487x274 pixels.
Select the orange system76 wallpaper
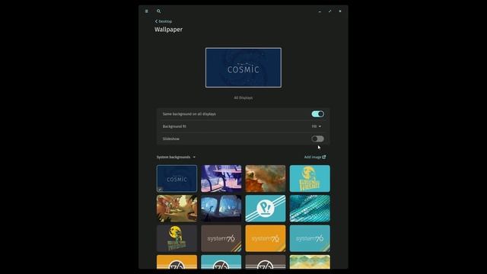click(266, 238)
